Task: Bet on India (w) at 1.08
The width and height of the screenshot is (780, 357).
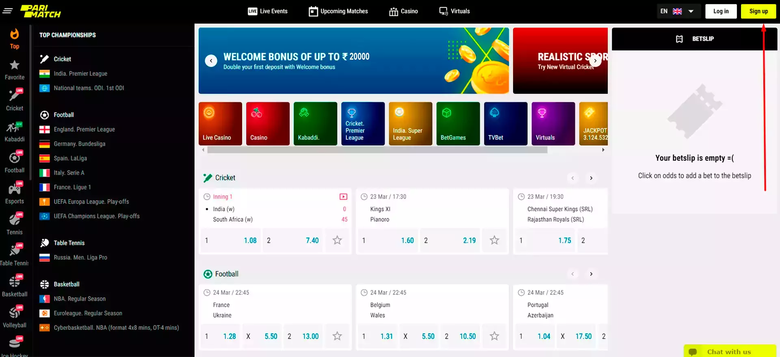Action: (x=230, y=240)
